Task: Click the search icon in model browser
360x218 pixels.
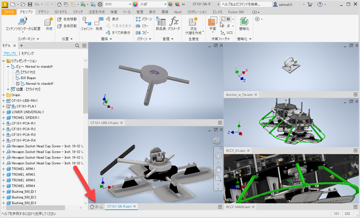Action: pyautogui.click(x=77, y=46)
